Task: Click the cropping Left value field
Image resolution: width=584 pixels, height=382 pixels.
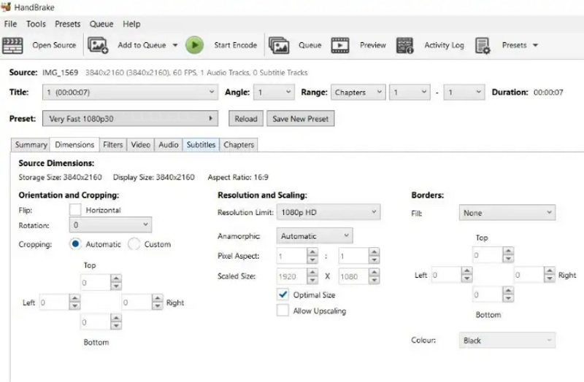Action: tap(54, 303)
